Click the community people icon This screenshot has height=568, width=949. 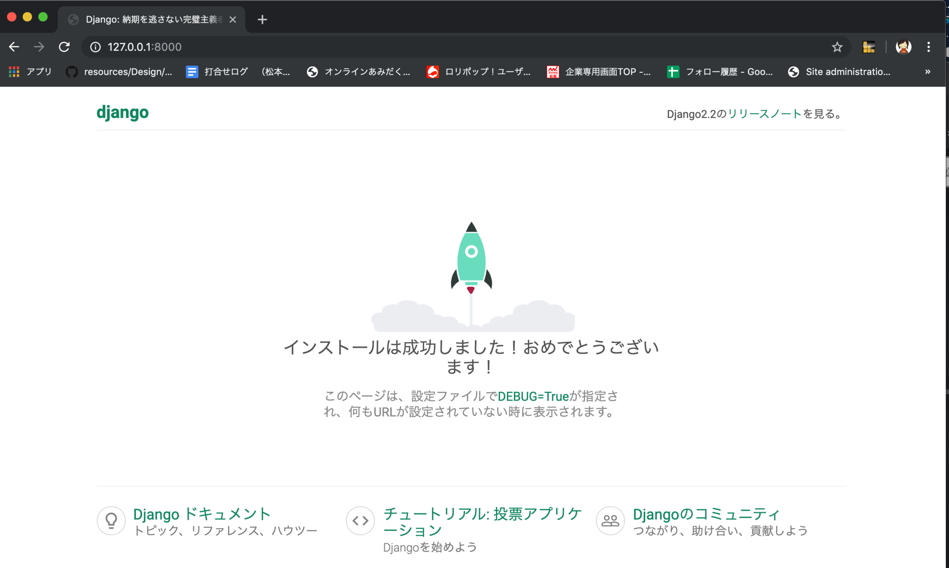click(610, 520)
